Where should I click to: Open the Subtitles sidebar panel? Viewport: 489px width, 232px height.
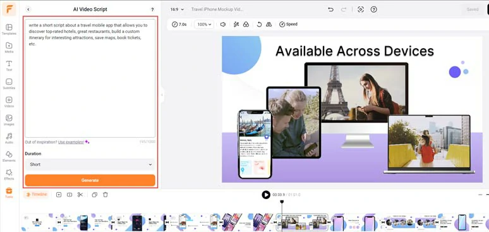[9, 83]
